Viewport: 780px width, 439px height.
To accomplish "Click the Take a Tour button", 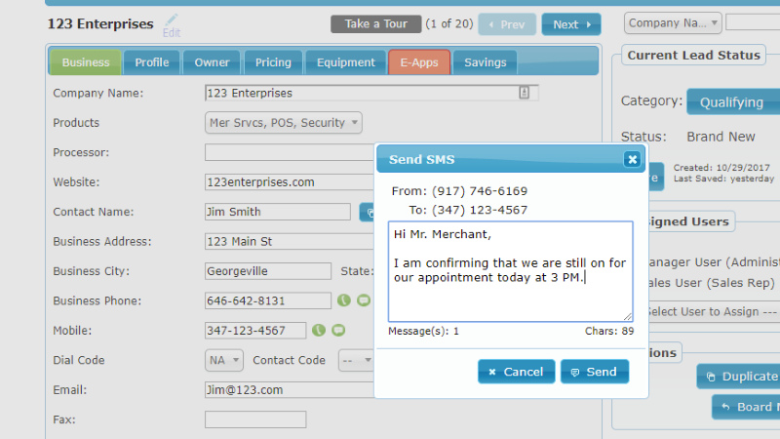I will 376,23.
